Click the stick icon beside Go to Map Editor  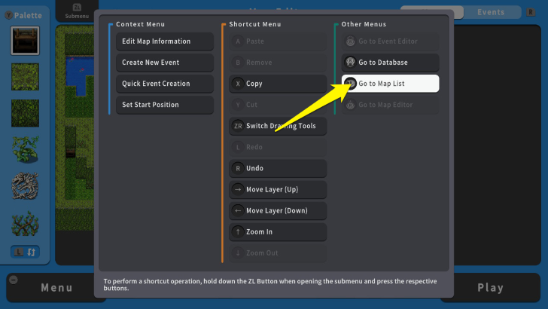[350, 105]
